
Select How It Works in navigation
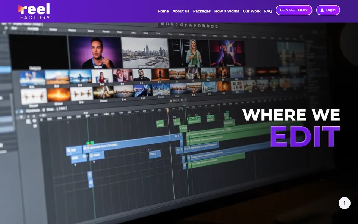226,11
